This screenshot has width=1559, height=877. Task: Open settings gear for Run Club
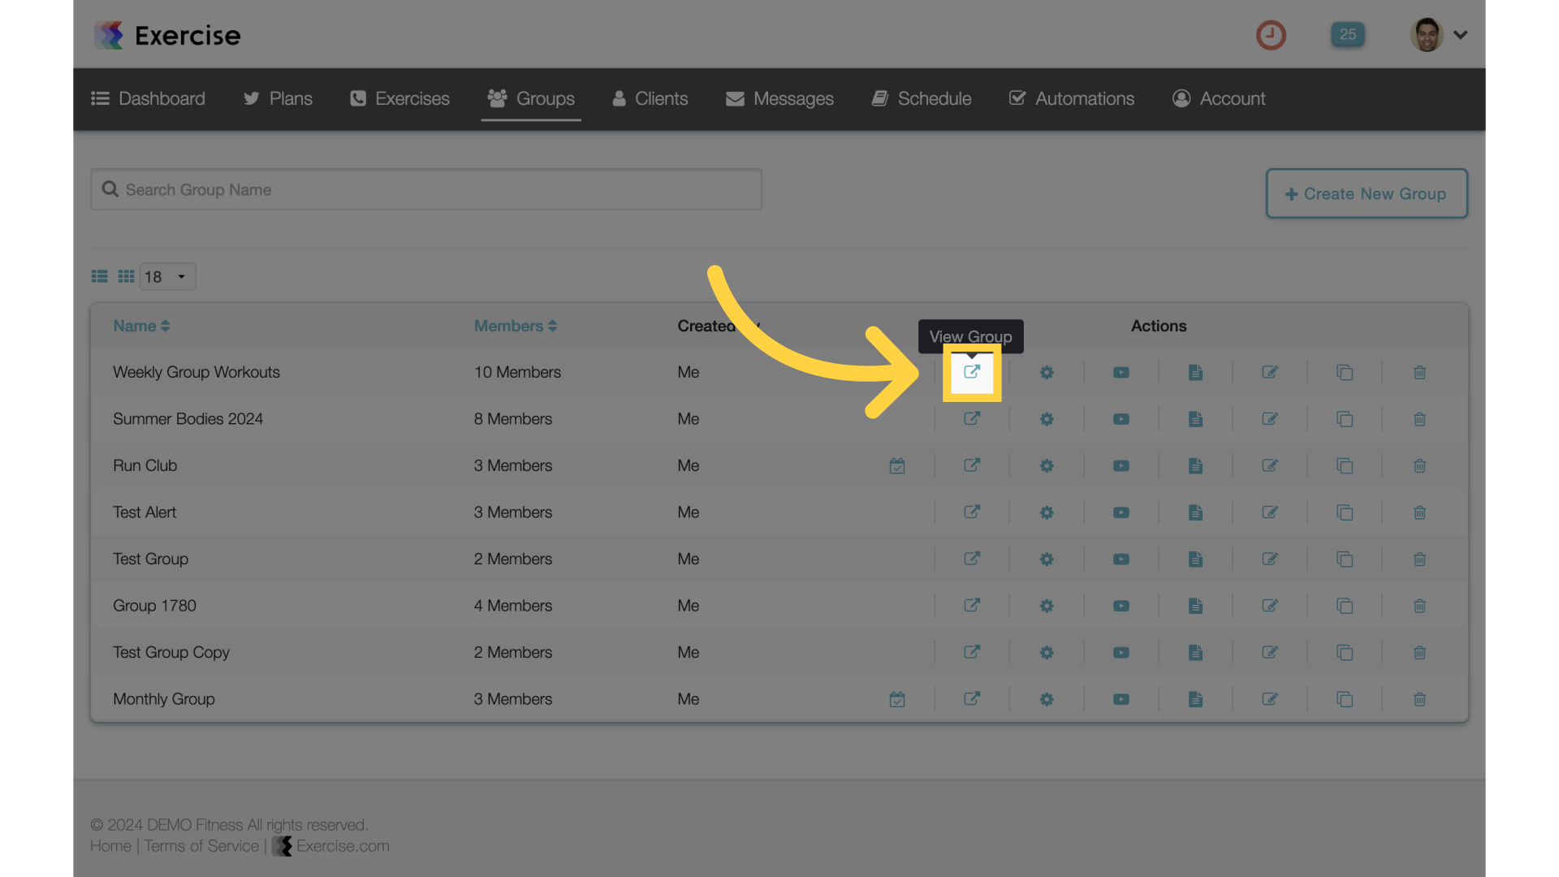click(x=1047, y=466)
